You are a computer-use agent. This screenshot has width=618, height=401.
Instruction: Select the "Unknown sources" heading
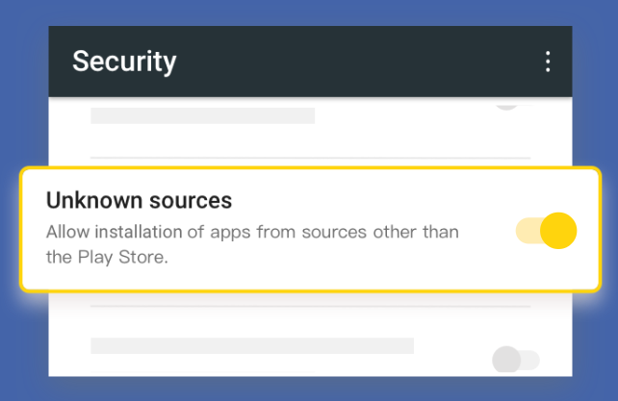tap(139, 201)
